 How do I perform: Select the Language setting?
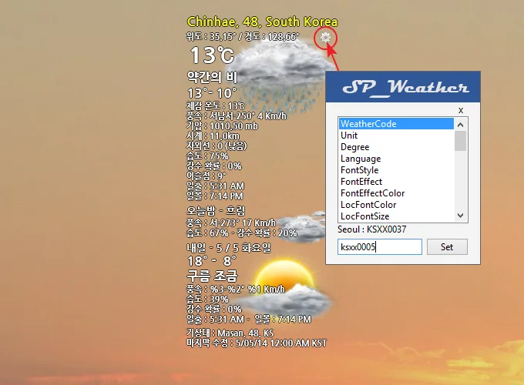tap(396, 159)
